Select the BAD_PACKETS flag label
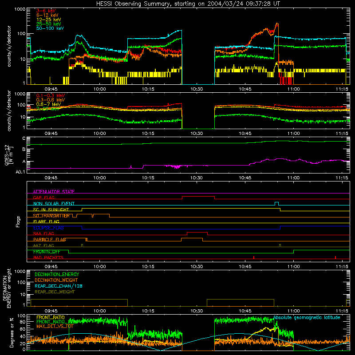Image resolution: width=355 pixels, height=355 pixels. pos(48,257)
